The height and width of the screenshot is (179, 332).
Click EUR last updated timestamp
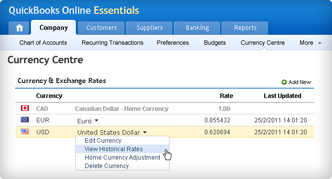tap(281, 120)
